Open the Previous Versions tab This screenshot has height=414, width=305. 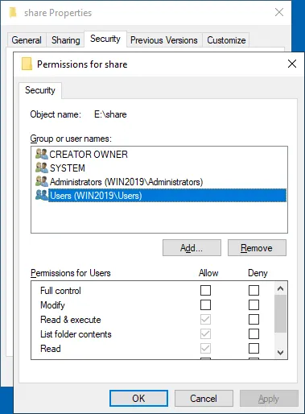(x=164, y=40)
